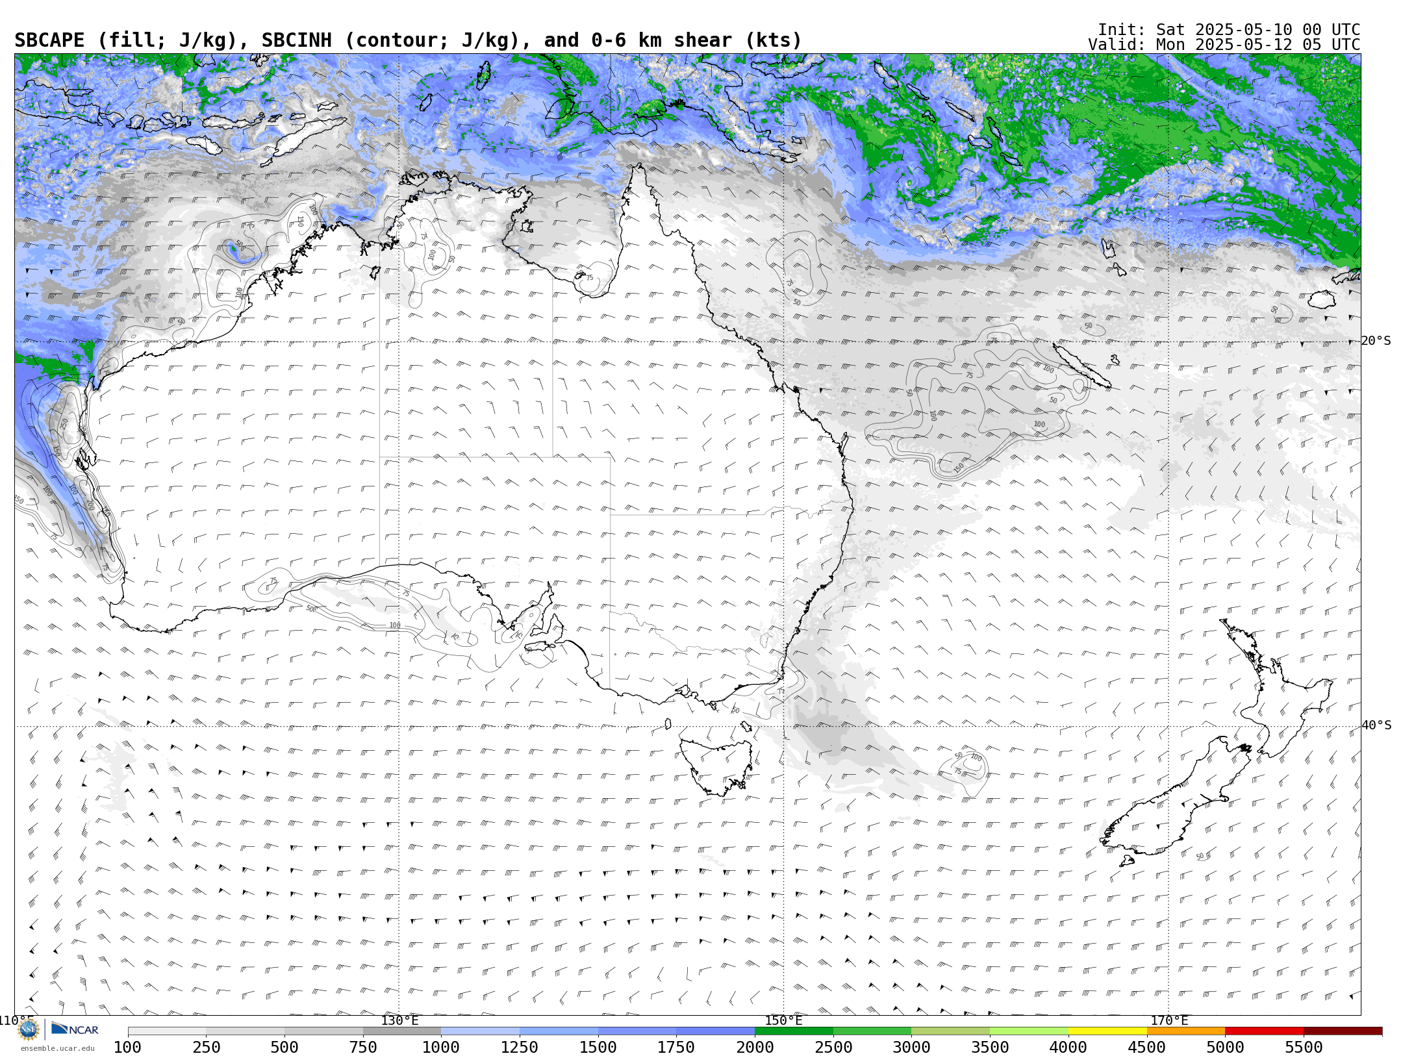Viewport: 1403px width, 1056px height.
Task: Pick the olive green 3000–3500 colorbar segment
Action: click(x=950, y=1031)
